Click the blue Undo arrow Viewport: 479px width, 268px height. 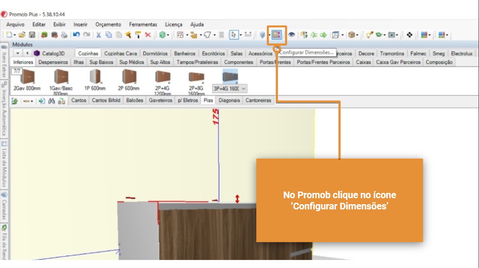(76, 35)
